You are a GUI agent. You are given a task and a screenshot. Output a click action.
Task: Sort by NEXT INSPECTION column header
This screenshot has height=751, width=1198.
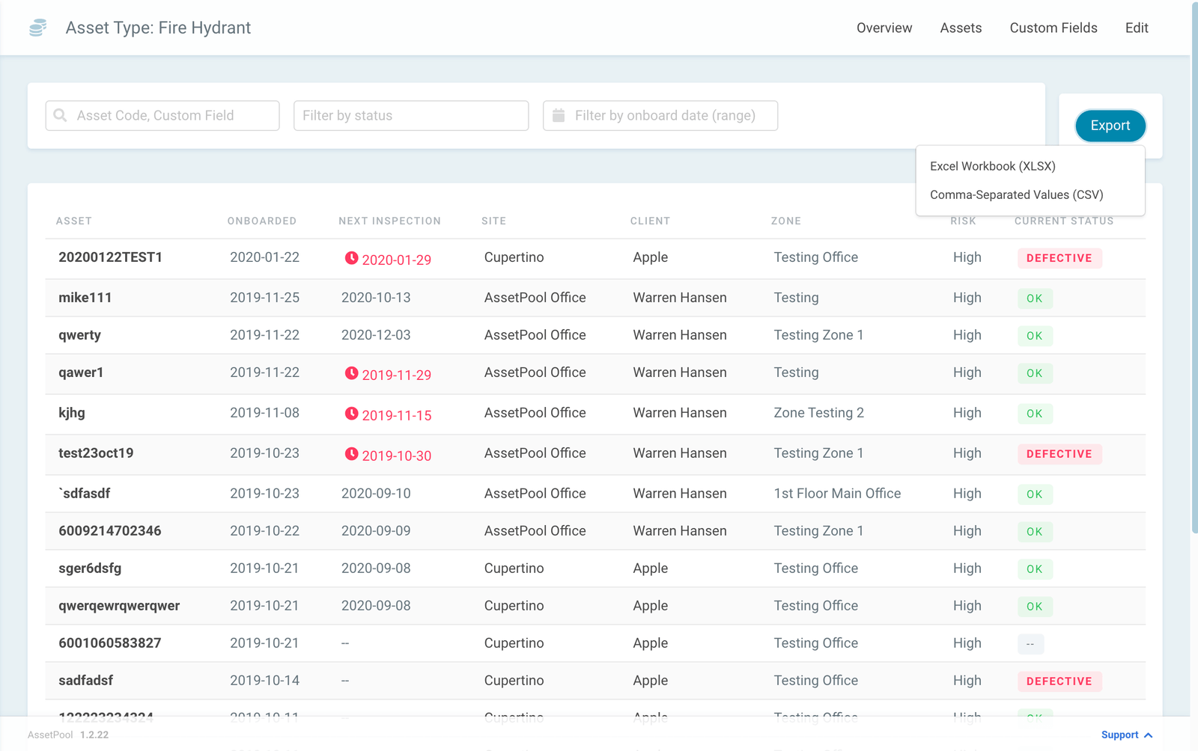coord(389,221)
